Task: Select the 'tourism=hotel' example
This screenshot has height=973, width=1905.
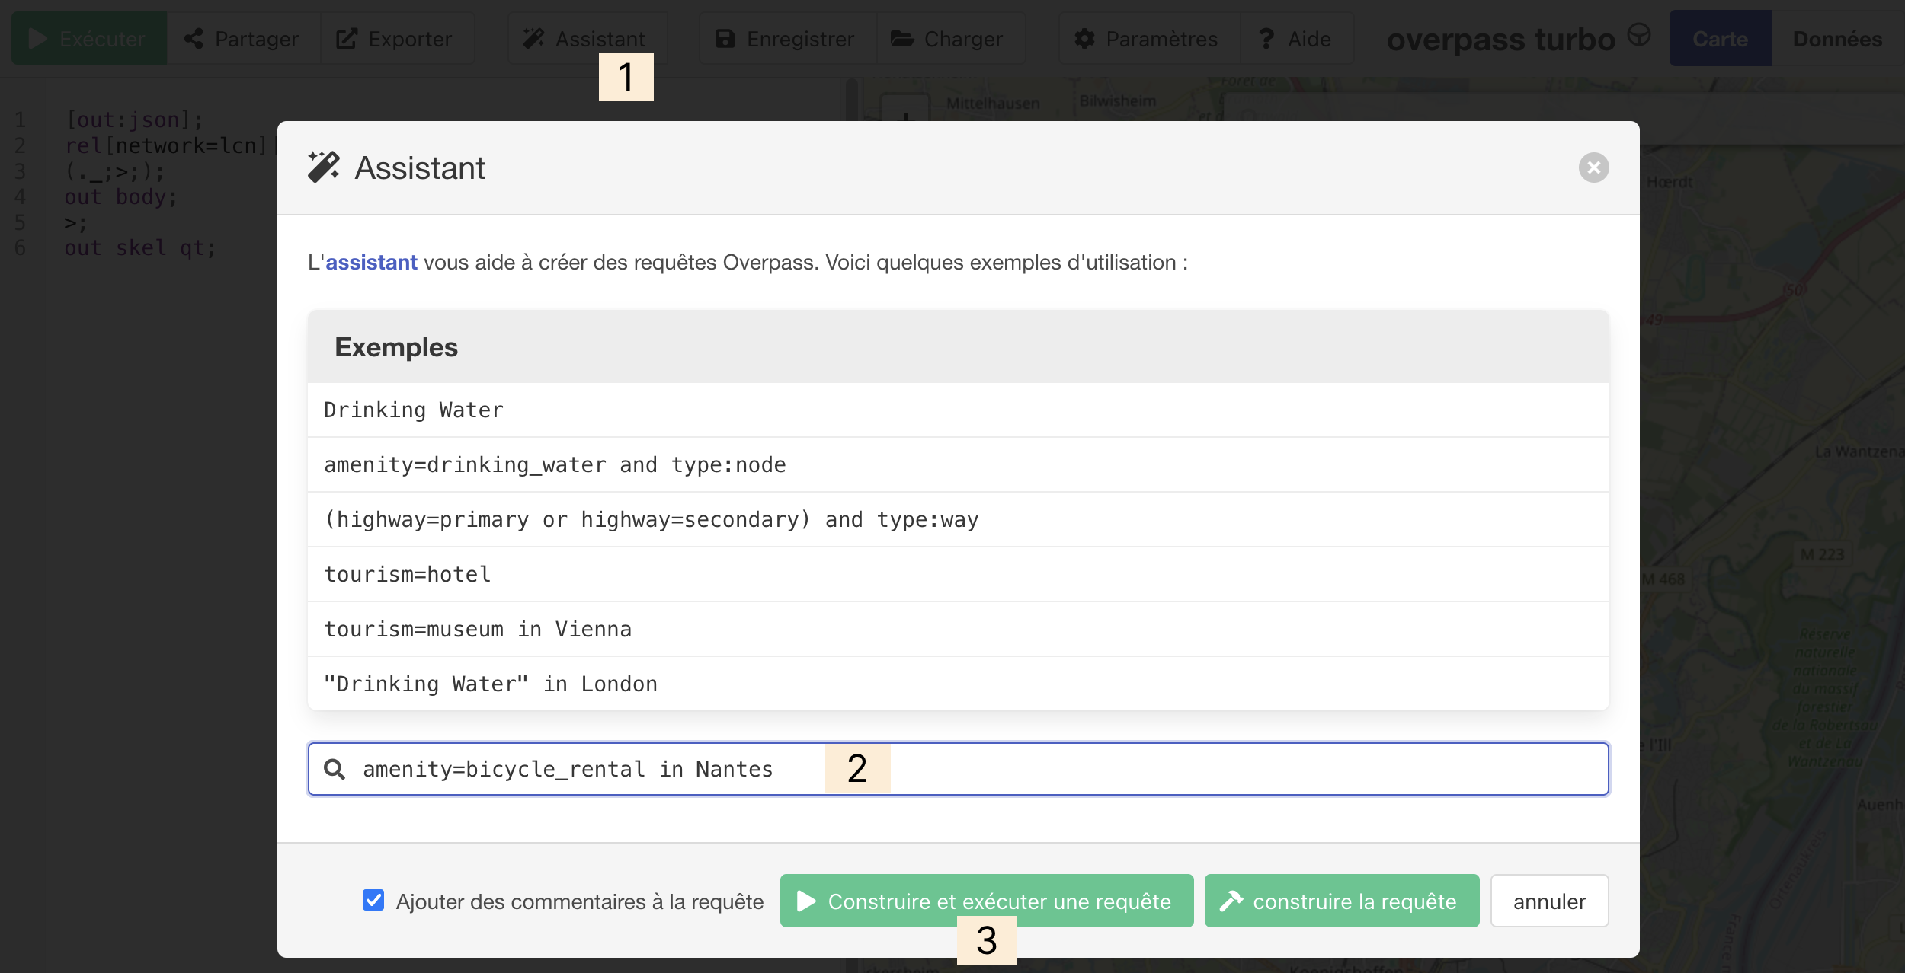Action: point(958,574)
